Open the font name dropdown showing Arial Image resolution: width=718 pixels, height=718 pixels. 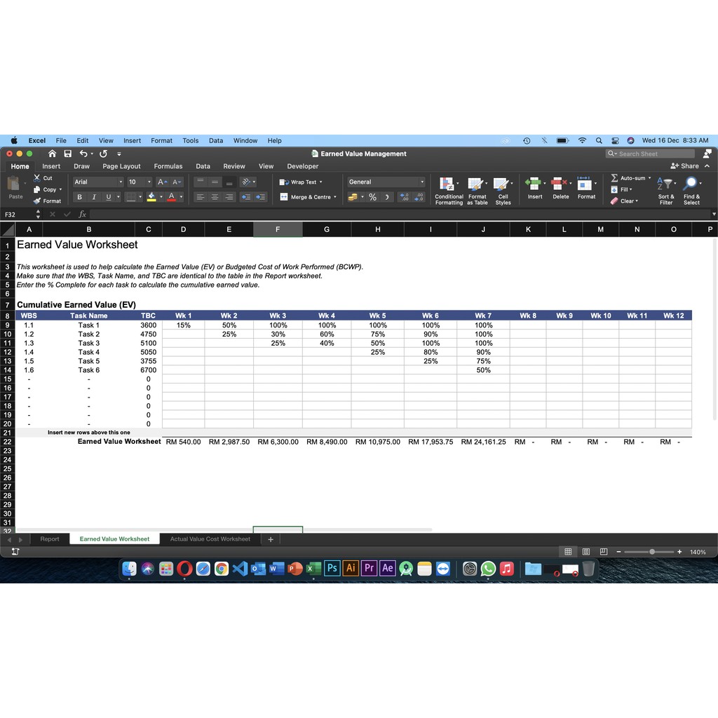(98, 182)
